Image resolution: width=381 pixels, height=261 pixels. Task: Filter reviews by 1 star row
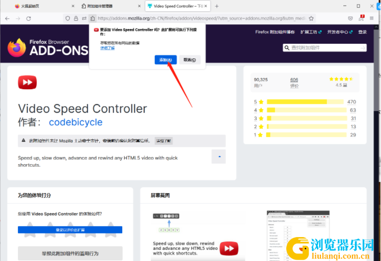pos(305,135)
